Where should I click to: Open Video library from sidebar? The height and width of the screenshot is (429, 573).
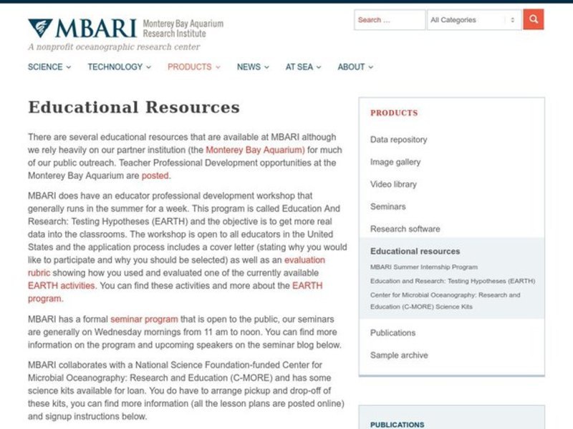[393, 184]
